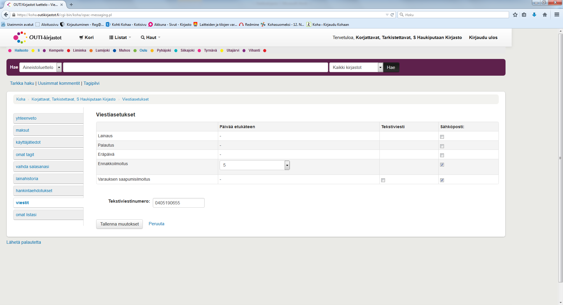The image size is (563, 305).
Task: Open the Koha › Kirjaudu Kohaan bookmark
Action: [x=328, y=25]
